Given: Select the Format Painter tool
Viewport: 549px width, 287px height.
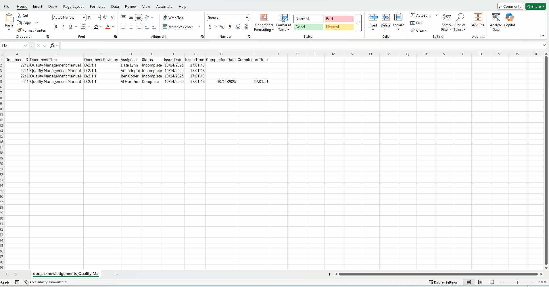Looking at the screenshot, I should tap(31, 30).
